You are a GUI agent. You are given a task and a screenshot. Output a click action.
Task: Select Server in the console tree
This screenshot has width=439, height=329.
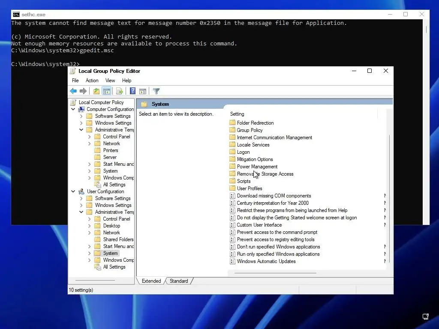[110, 157]
